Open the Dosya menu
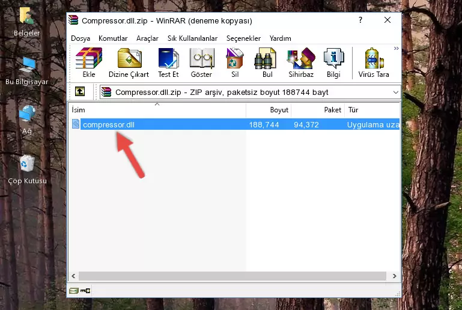 (81, 38)
